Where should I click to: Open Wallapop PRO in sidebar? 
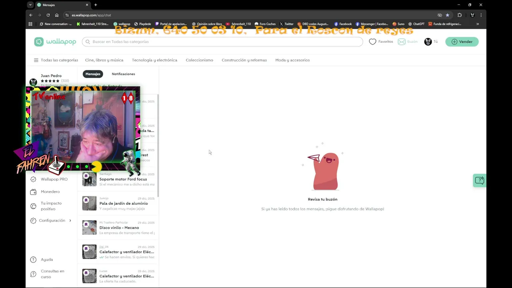pos(49,179)
